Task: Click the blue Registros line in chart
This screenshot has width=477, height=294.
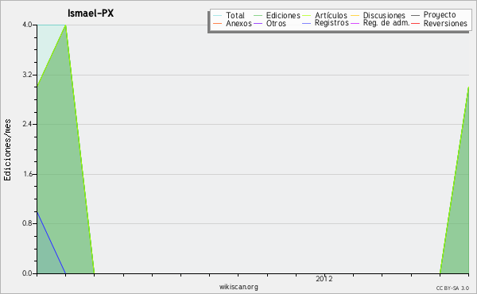Action: [51, 242]
